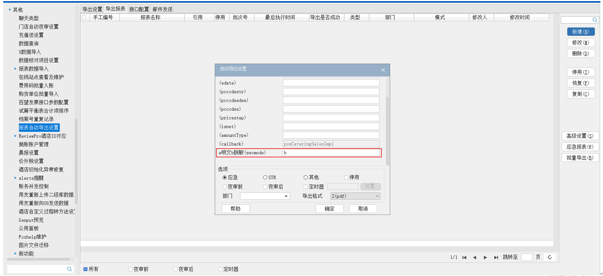Switch to the 接口配置 tab
Image resolution: width=603 pixels, height=276 pixels.
139,9
